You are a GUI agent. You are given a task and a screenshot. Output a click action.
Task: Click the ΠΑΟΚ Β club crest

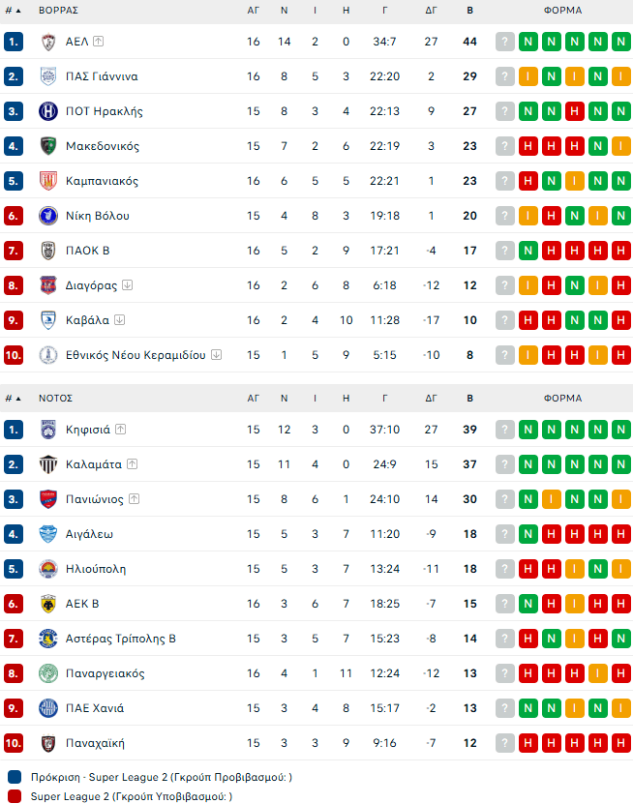pyautogui.click(x=48, y=251)
